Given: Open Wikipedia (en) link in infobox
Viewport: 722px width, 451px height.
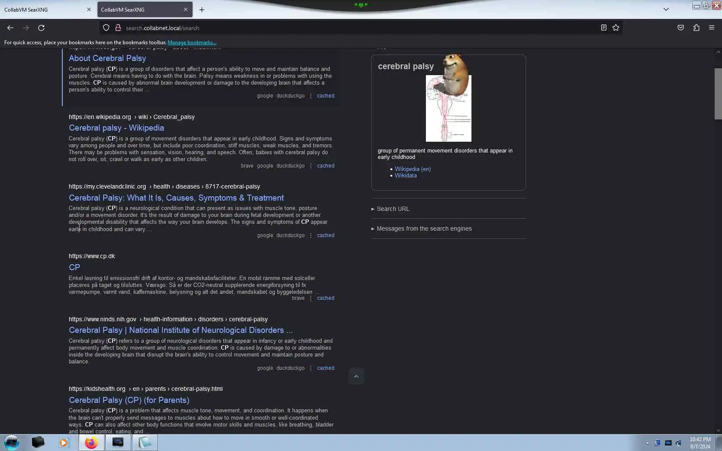Looking at the screenshot, I should (413, 169).
